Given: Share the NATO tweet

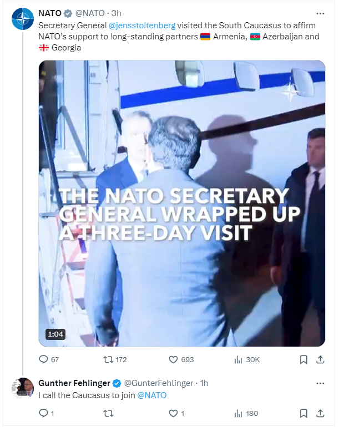Looking at the screenshot, I should pyautogui.click(x=320, y=360).
